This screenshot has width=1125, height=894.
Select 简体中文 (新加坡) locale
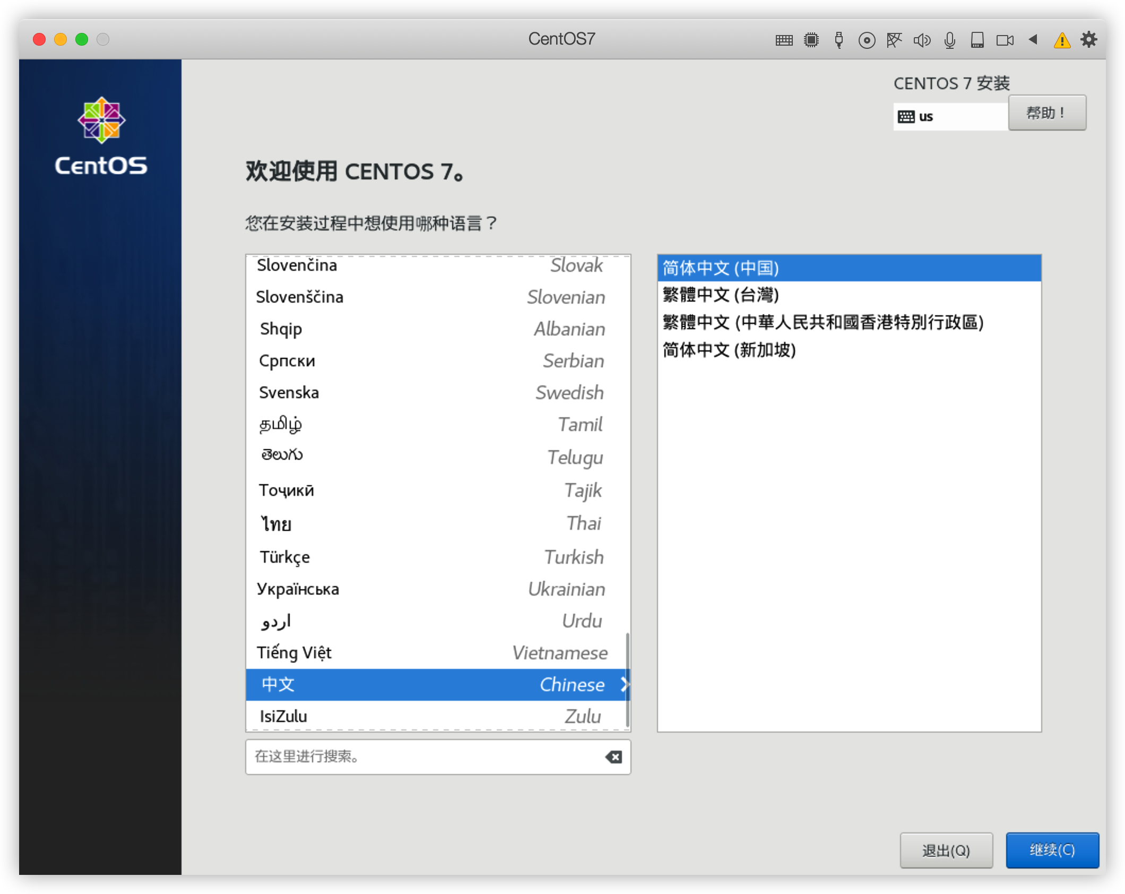coord(729,350)
